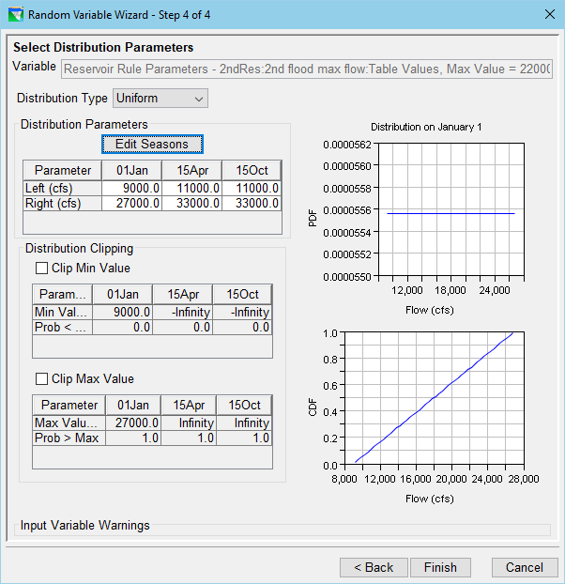Select the Left (cfs) 15Oct cell 11000.0
This screenshot has height=584, width=565.
(252, 188)
